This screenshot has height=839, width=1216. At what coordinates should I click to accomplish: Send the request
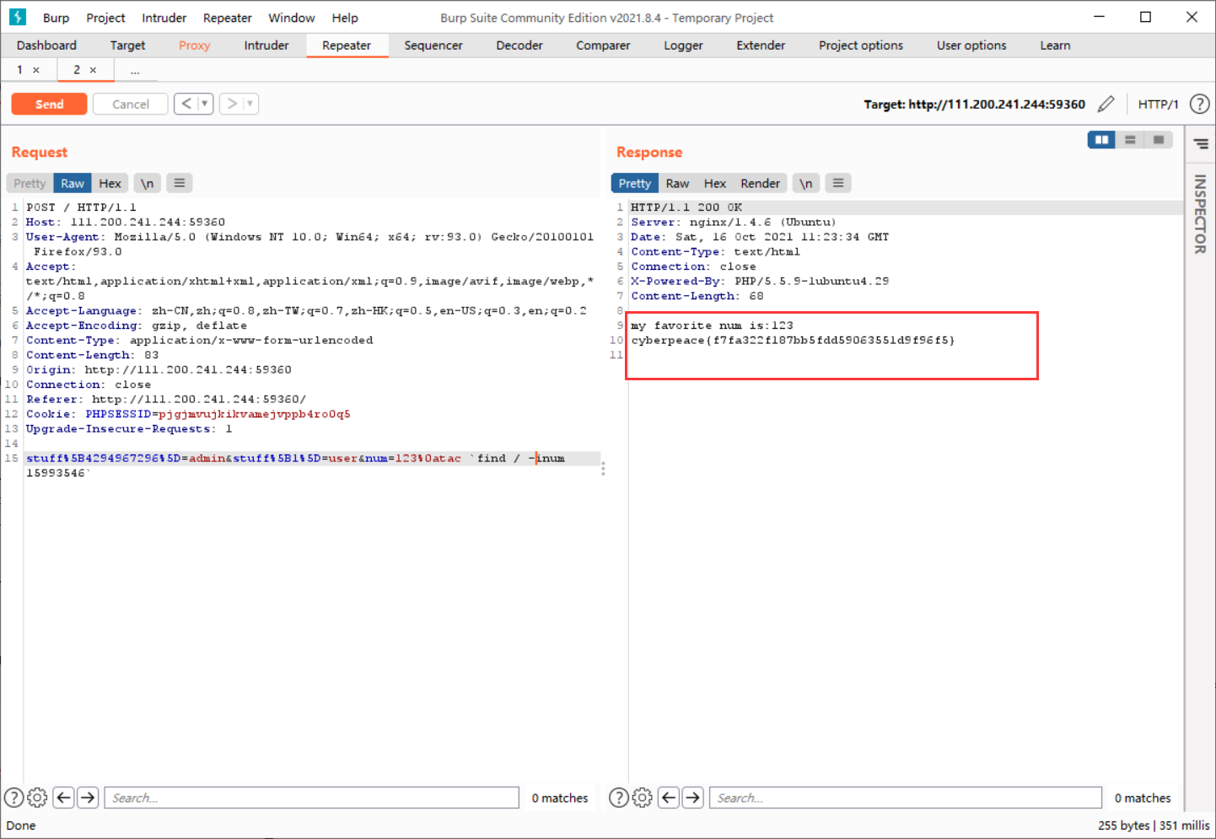pyautogui.click(x=49, y=104)
